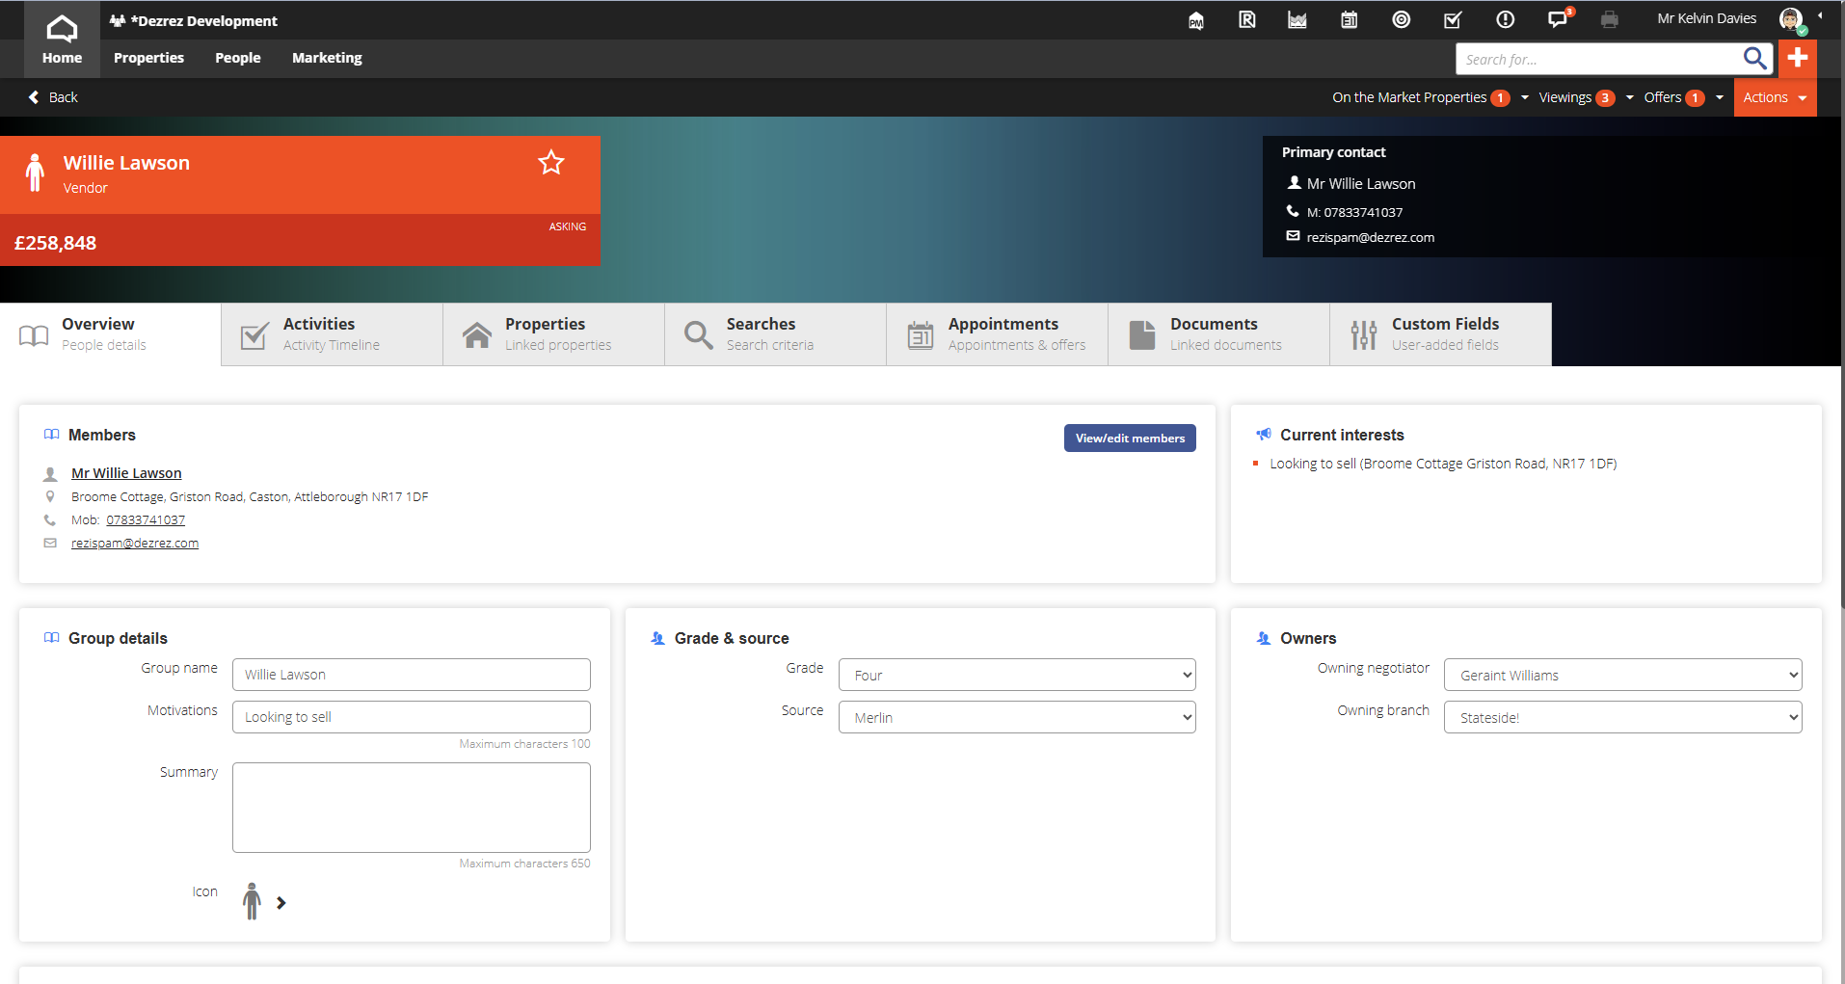
Task: Click the chart statistics icon in header
Action: coord(1297,20)
